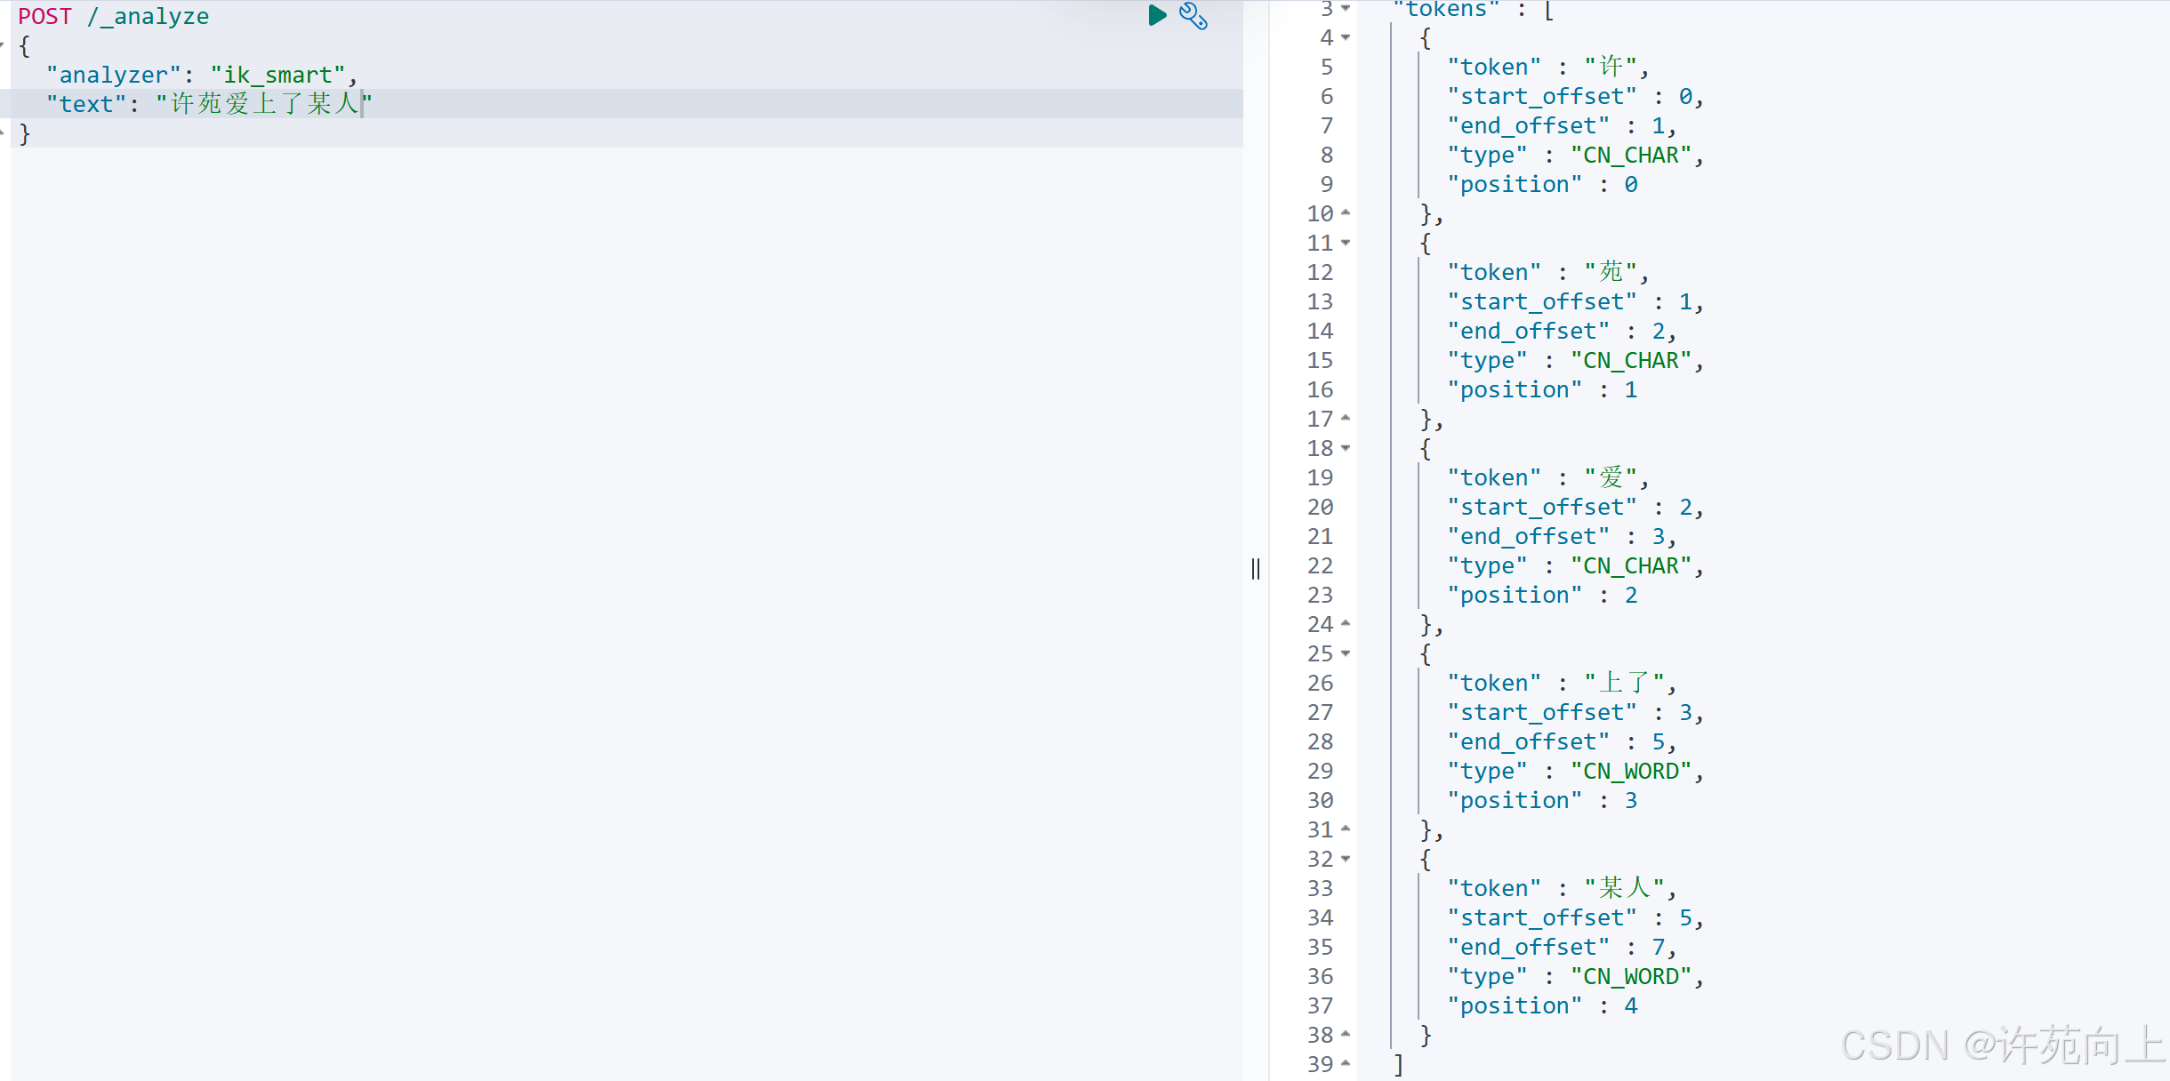
Task: Click "start_offset" key on line 20
Action: click(1542, 507)
